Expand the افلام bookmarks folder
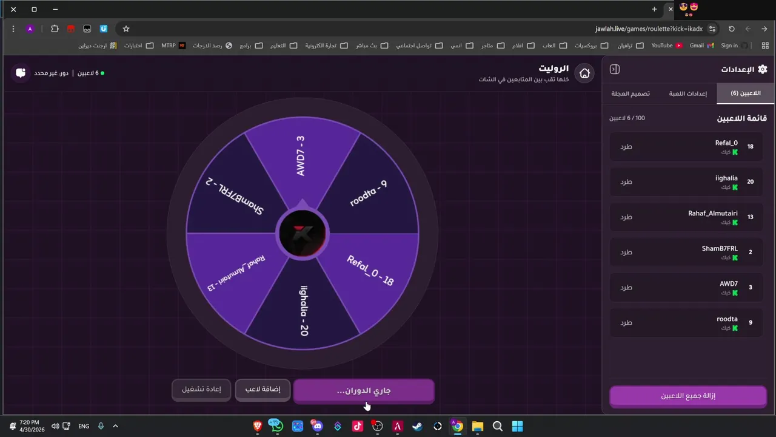 [523, 46]
